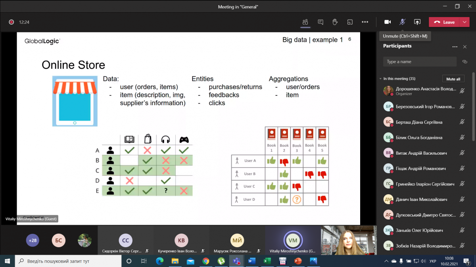Click the 'Type a name' search field
Screen dimensions: 476x267
(420, 62)
